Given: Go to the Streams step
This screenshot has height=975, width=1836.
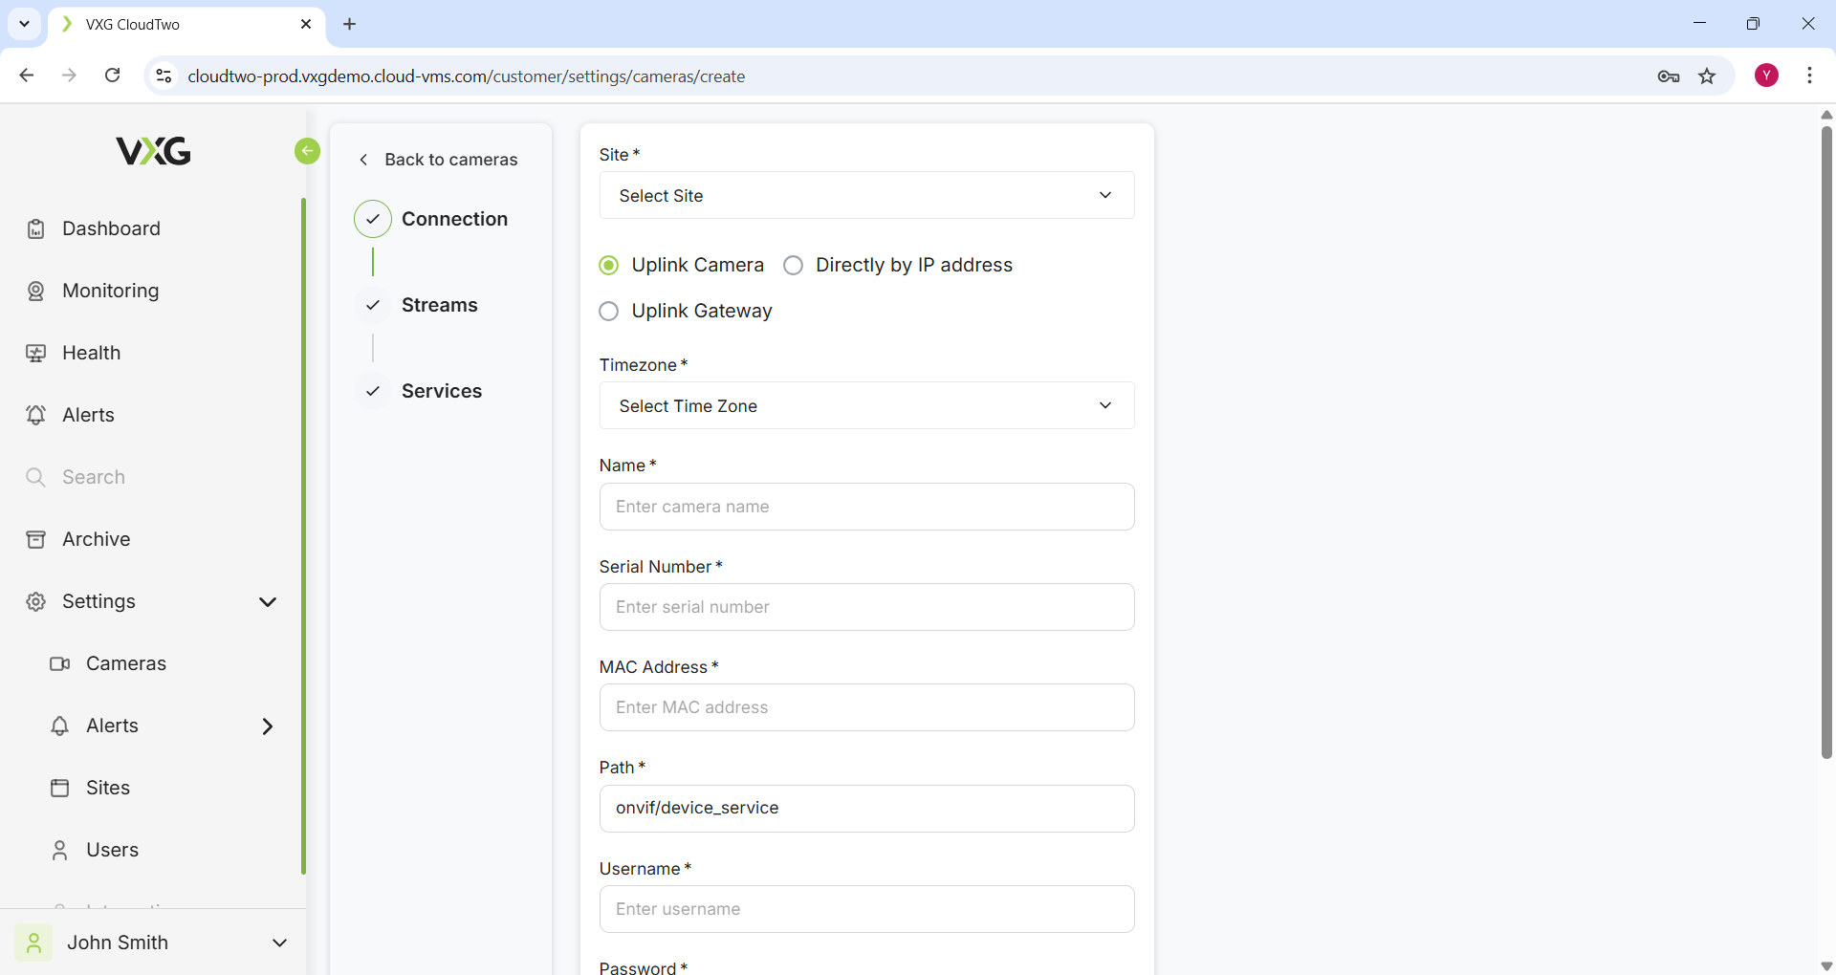Looking at the screenshot, I should coord(439,306).
